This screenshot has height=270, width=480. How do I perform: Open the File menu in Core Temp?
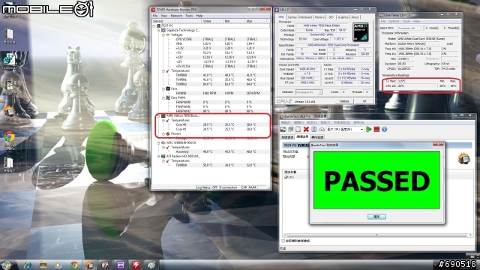(383, 22)
